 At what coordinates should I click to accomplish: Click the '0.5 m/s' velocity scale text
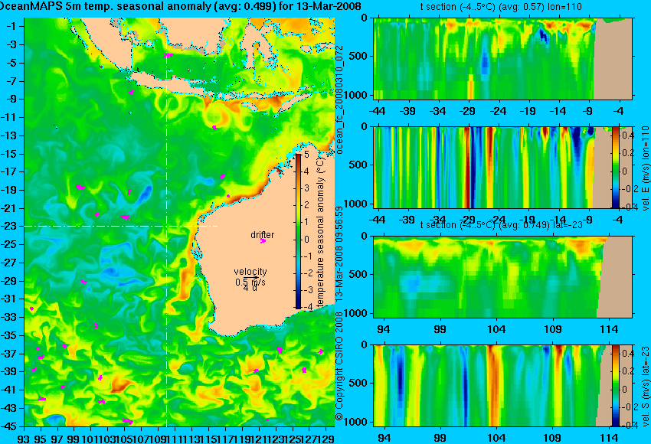click(x=250, y=282)
